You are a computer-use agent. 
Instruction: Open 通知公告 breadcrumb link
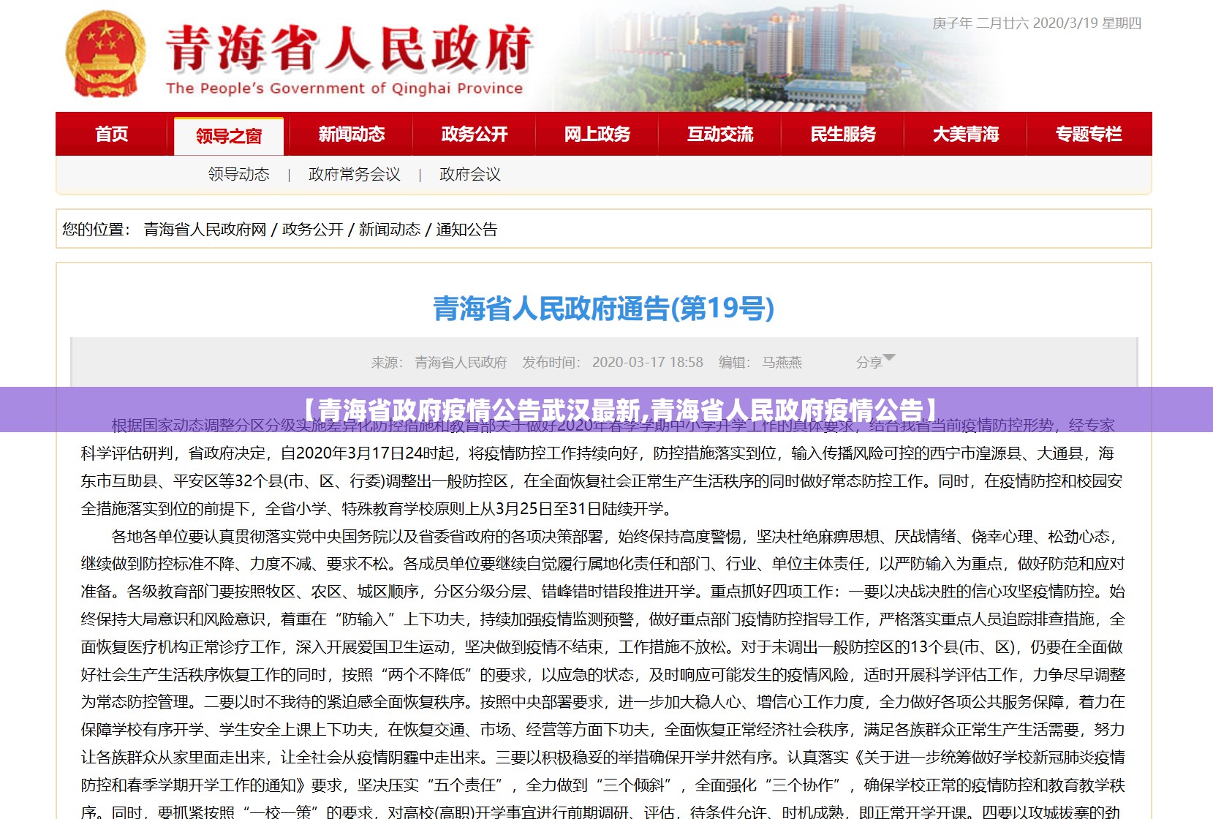pyautogui.click(x=466, y=230)
